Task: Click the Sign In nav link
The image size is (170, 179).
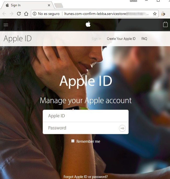Action: pos(96,39)
